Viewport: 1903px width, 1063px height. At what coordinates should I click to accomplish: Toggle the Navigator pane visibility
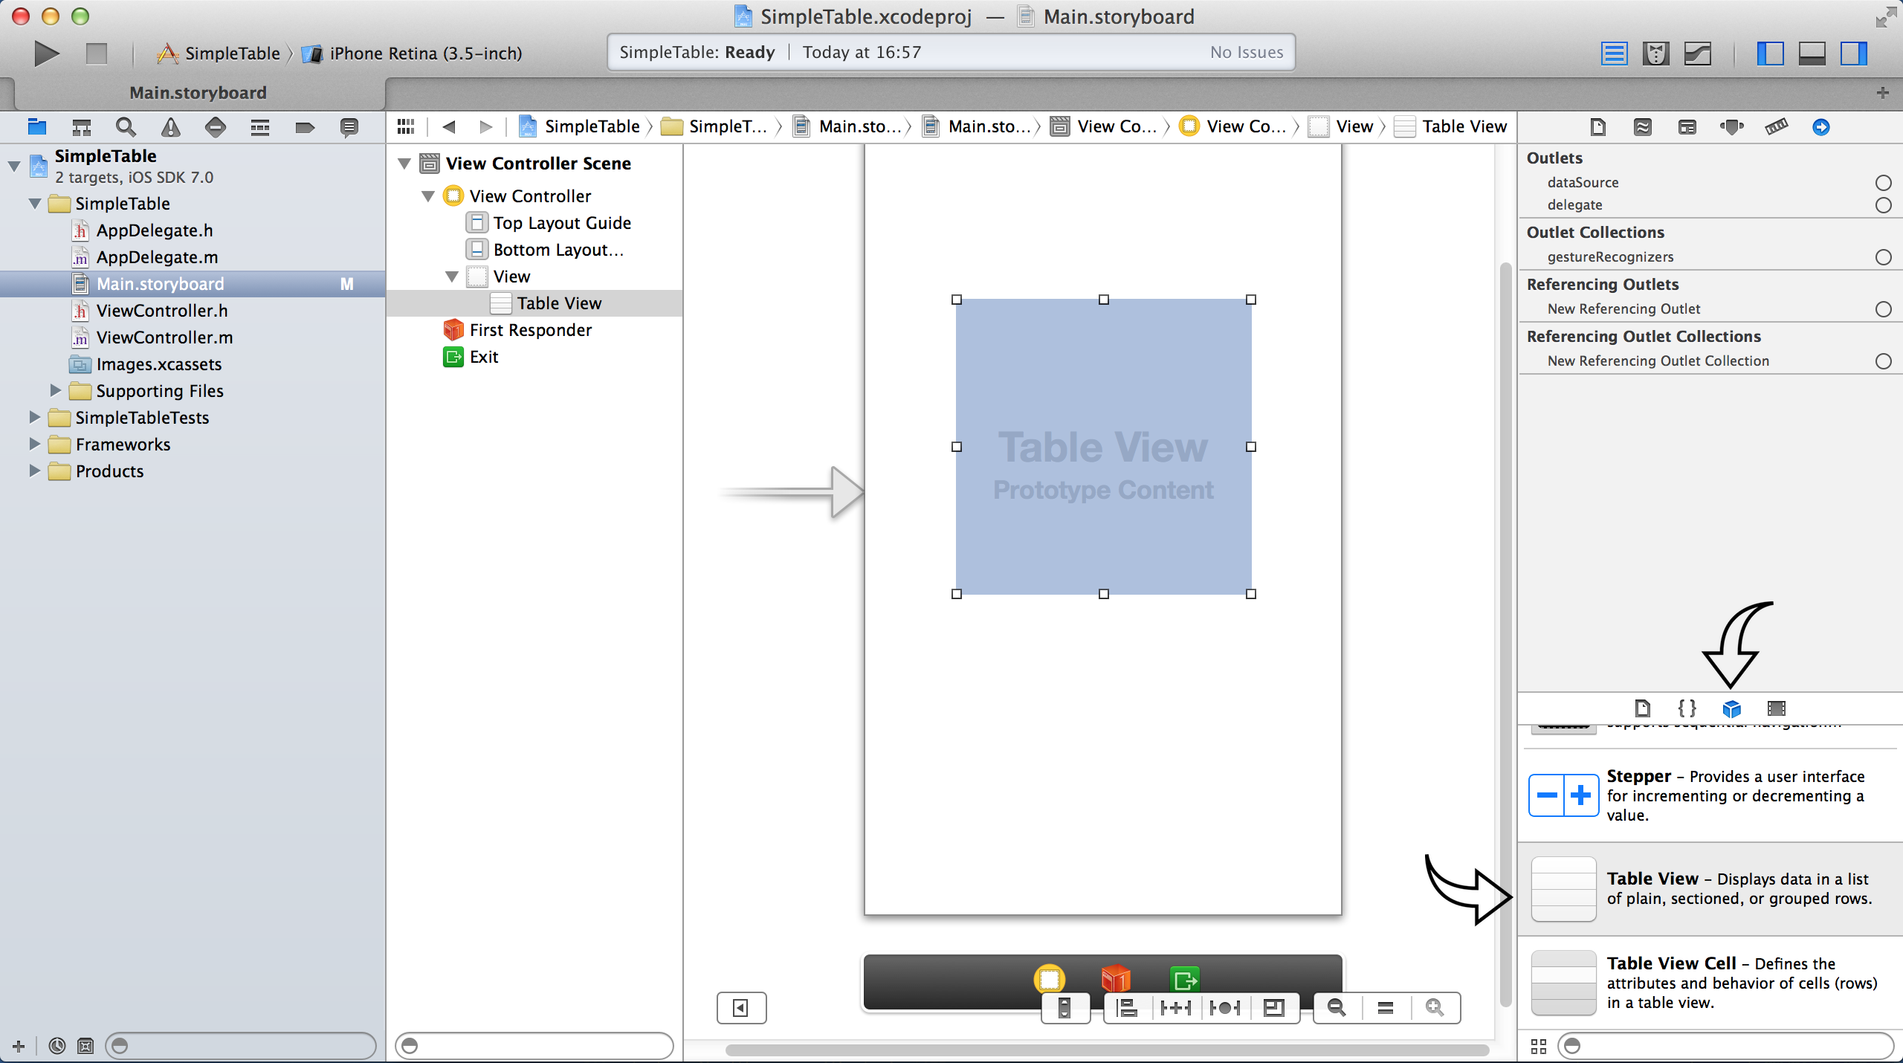[x=1770, y=54]
